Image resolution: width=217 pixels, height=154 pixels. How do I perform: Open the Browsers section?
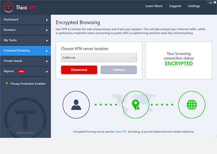(26, 30)
